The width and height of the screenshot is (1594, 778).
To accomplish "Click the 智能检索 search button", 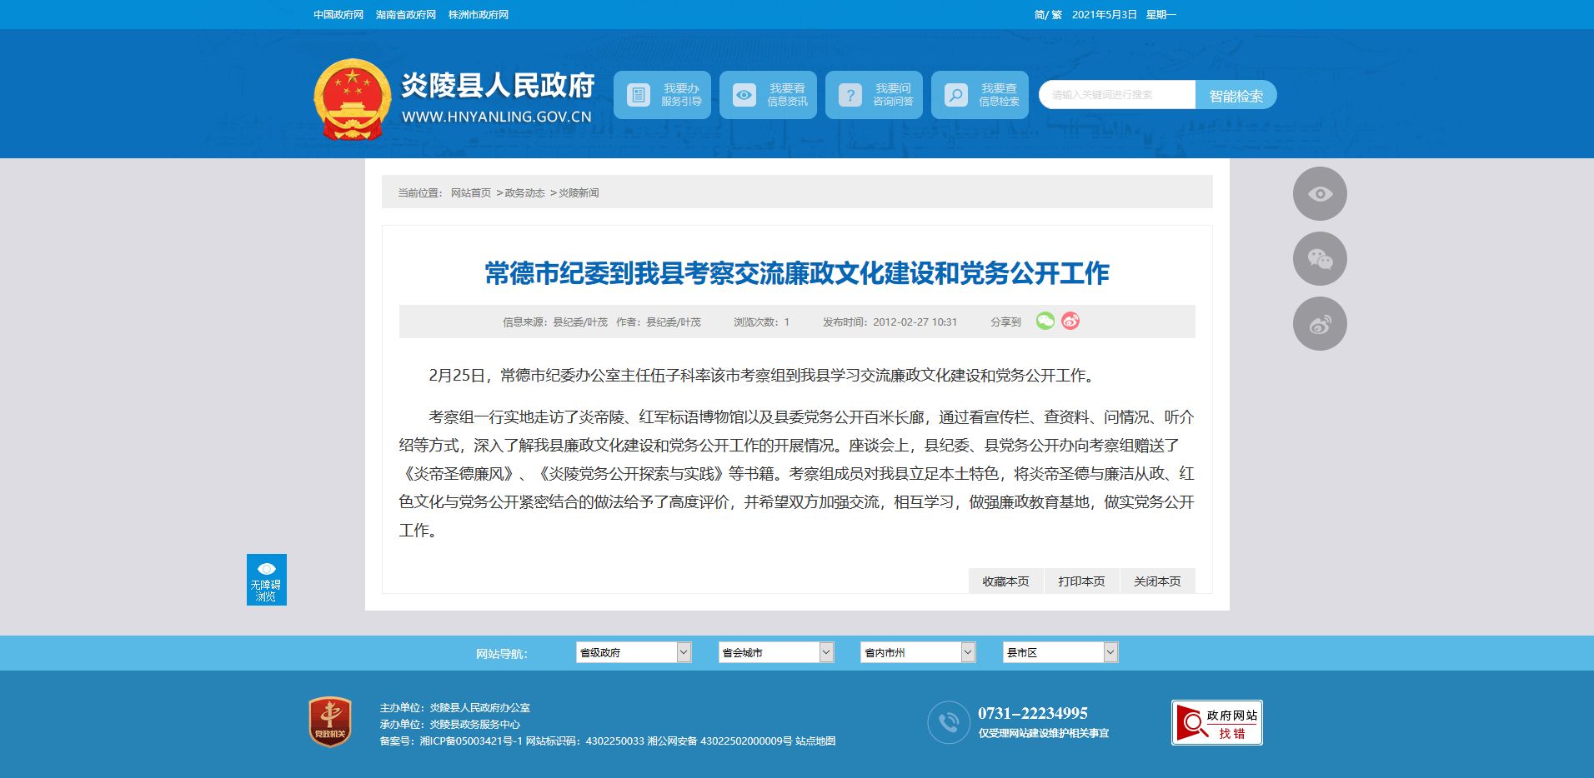I will (1236, 95).
